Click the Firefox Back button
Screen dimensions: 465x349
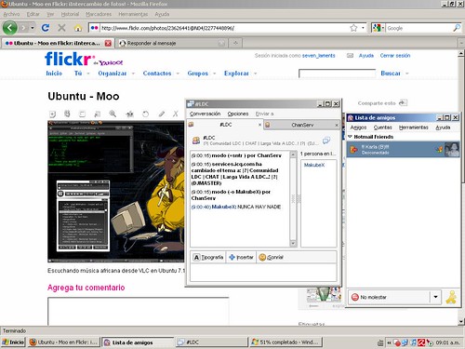(x=10, y=28)
